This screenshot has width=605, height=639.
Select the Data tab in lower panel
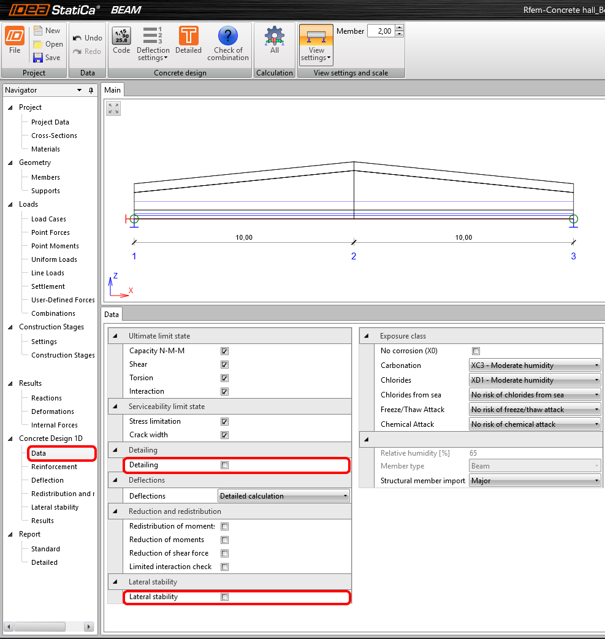[112, 315]
